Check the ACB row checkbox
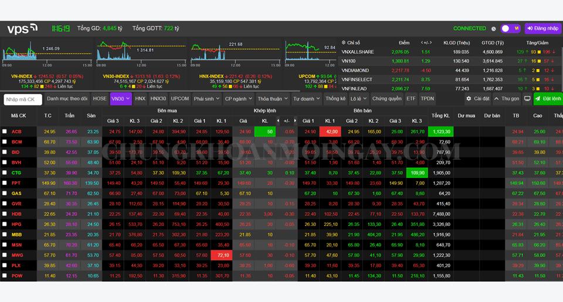 click(5, 132)
